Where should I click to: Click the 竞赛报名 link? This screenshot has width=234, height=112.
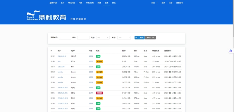click(x=180, y=3)
